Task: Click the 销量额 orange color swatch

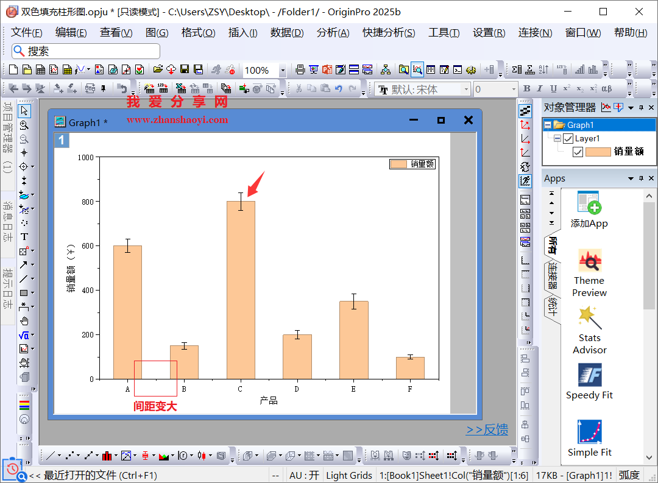Action: tap(598, 152)
